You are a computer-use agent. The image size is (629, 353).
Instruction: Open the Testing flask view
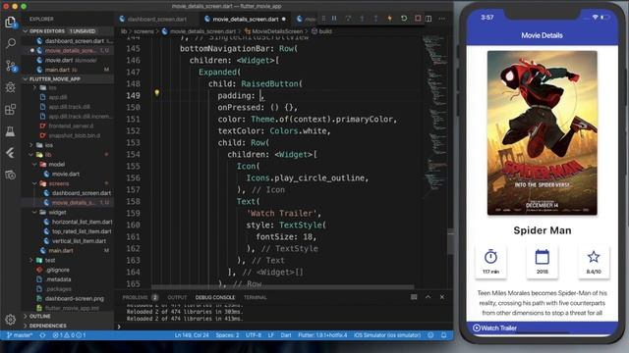[x=11, y=130]
